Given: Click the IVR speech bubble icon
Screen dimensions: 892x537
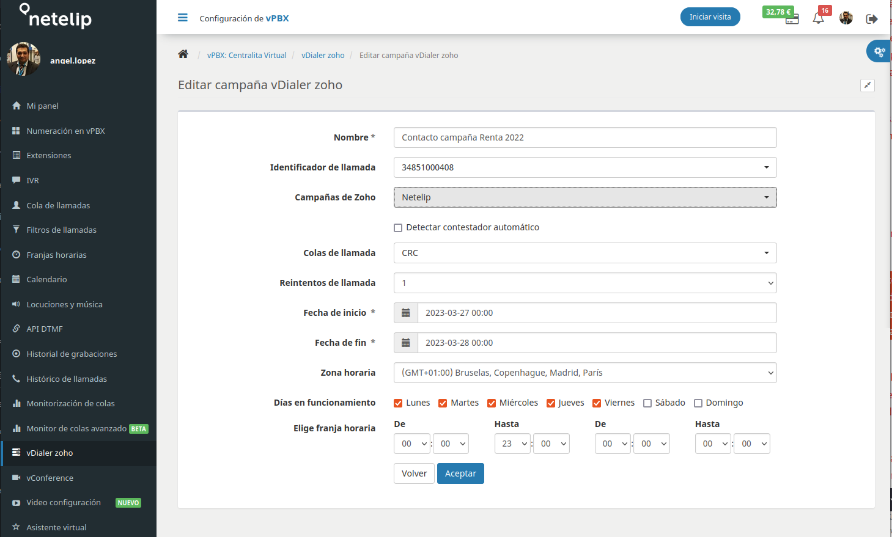Looking at the screenshot, I should pos(17,180).
